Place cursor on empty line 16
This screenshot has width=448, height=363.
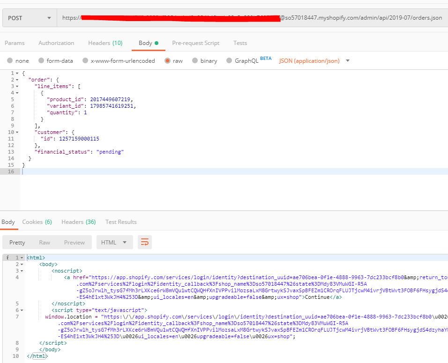(234, 171)
